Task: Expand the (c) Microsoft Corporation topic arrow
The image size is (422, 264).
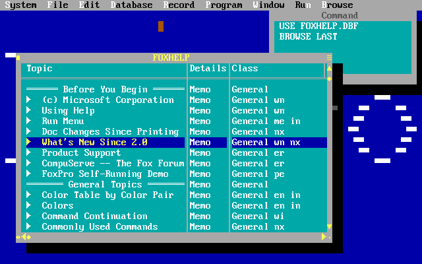Action: click(x=29, y=100)
